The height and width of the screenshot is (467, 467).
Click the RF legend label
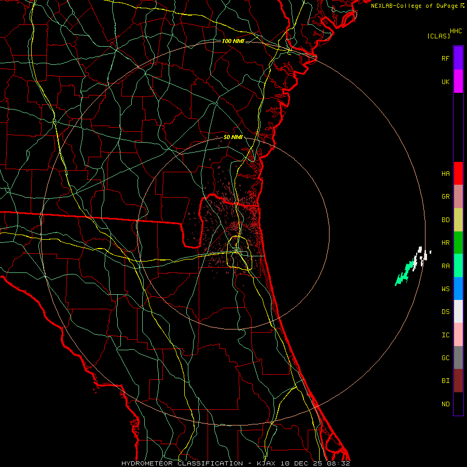(445, 58)
